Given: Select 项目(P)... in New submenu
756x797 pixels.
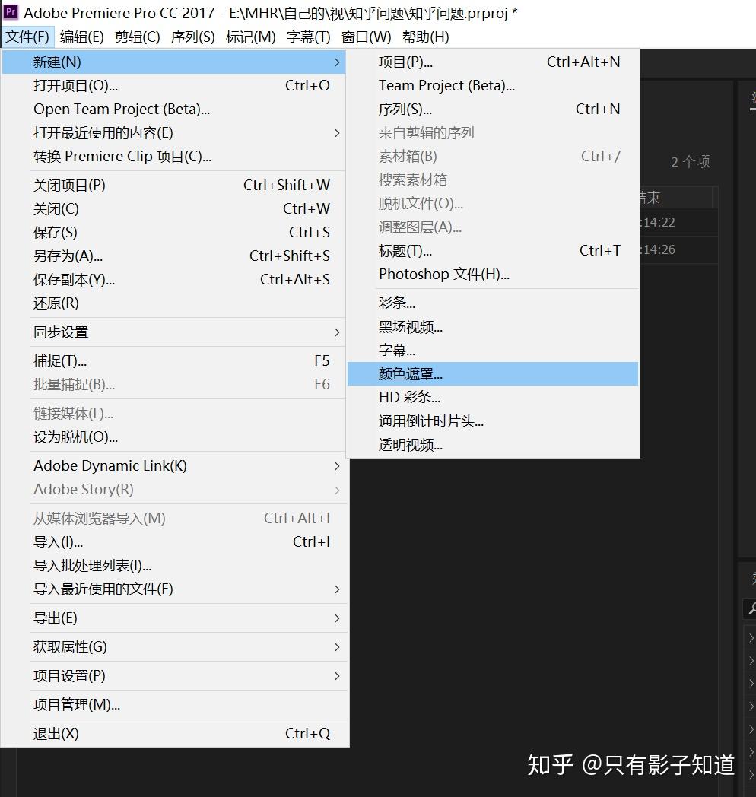Looking at the screenshot, I should [493, 62].
